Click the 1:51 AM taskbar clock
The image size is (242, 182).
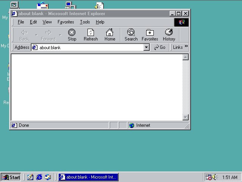[230, 177]
